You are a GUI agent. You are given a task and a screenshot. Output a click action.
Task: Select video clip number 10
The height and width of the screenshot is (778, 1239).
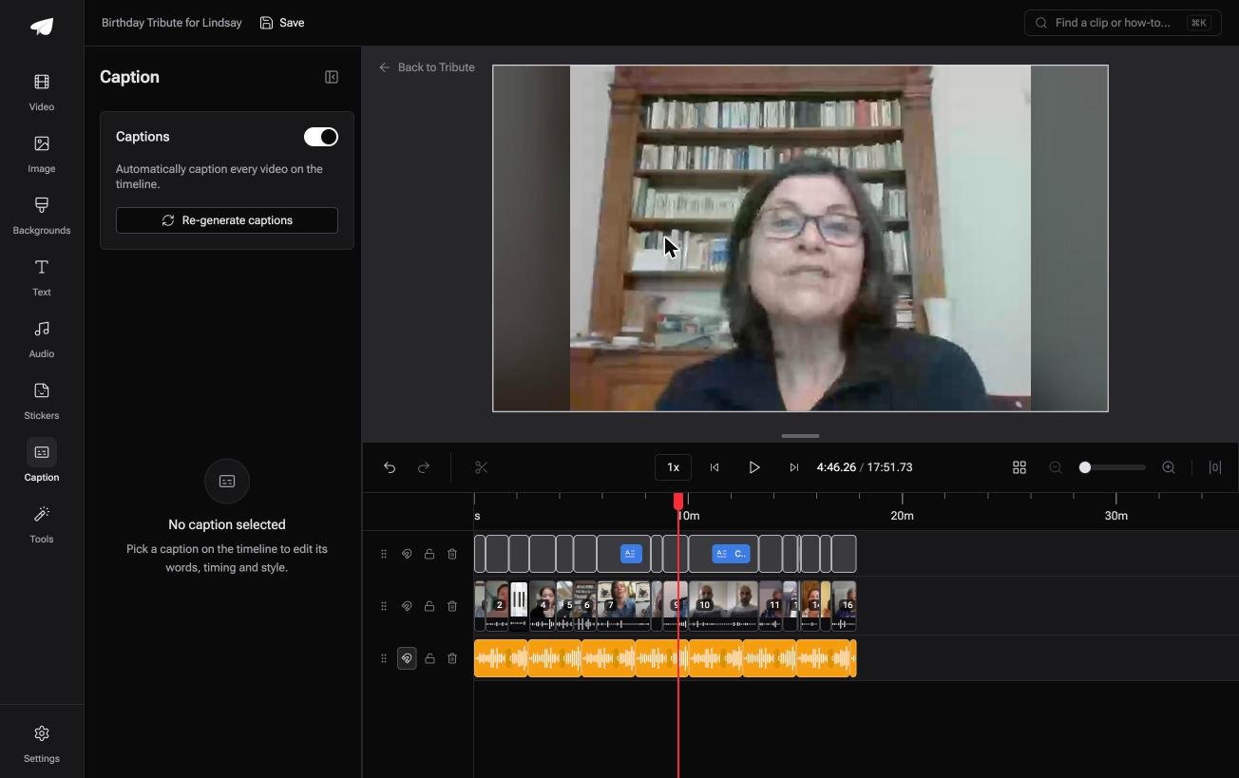[x=723, y=606]
